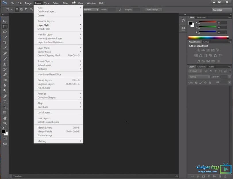Select the Brush tool
The height and width of the screenshot is (179, 233).
point(5,59)
